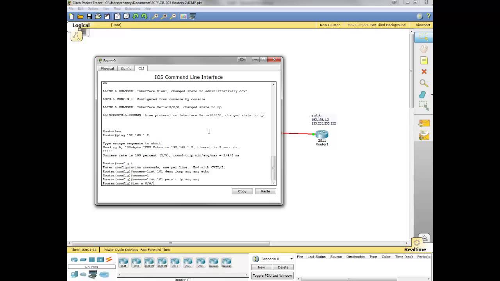The width and height of the screenshot is (500, 281).
Task: Click the Help question mark icon
Action: [429, 16]
